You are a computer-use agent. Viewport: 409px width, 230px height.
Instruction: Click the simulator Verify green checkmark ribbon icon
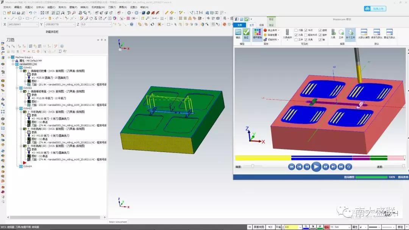click(246, 34)
